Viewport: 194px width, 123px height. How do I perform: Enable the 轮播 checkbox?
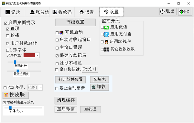pos(8,36)
